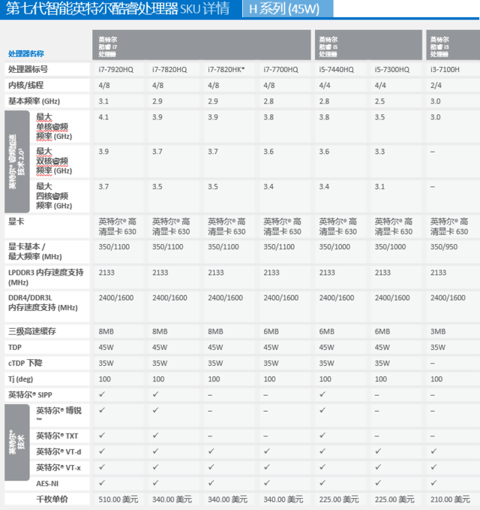Click the i5-7300HQ dual-core turbo 3.3
Image resolution: width=480 pixels, height=510 pixels.
click(x=379, y=152)
